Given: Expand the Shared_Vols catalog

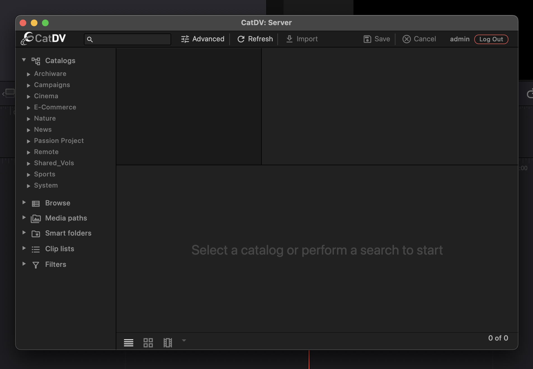Looking at the screenshot, I should click(x=29, y=164).
